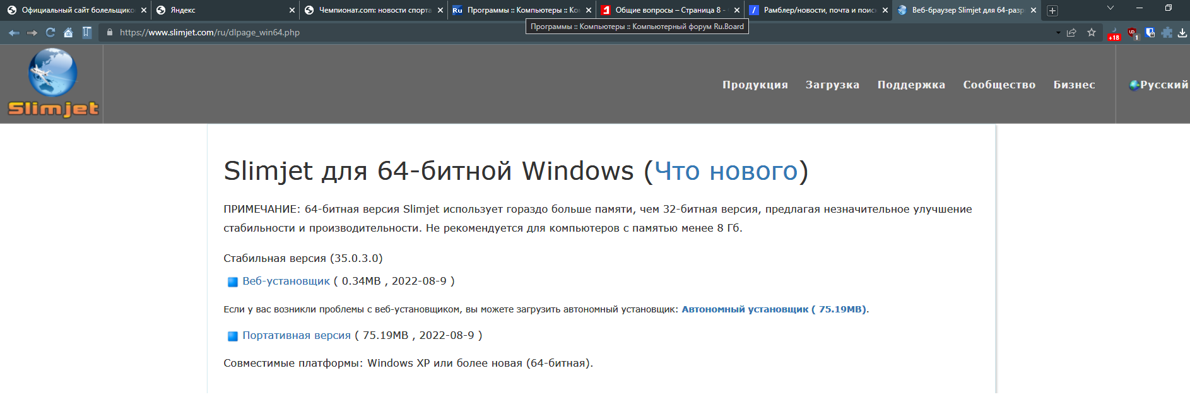Toggle the bookmarks panel icon
The width and height of the screenshot is (1190, 409).
click(87, 32)
